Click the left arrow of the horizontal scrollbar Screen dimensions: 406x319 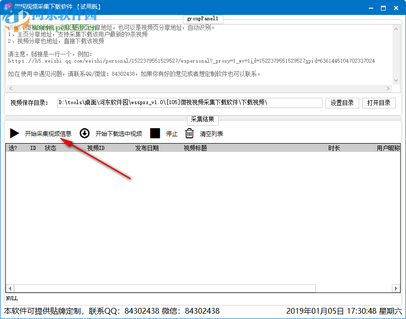click(10, 88)
